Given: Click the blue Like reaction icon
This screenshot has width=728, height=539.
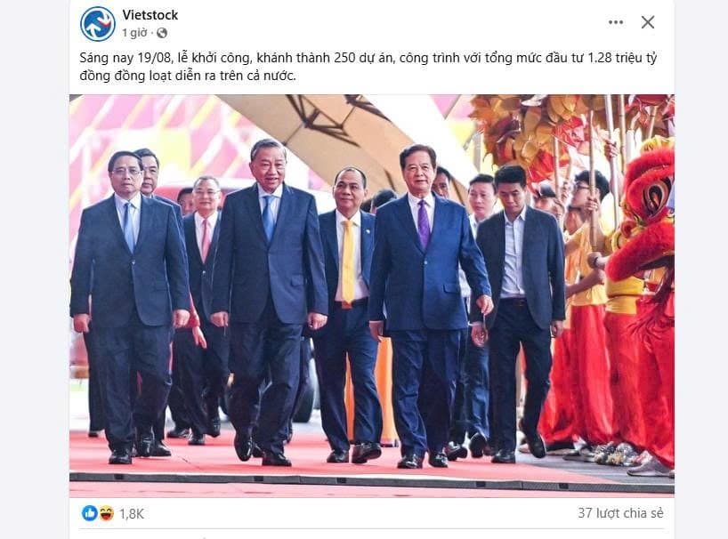Looking at the screenshot, I should (90, 513).
